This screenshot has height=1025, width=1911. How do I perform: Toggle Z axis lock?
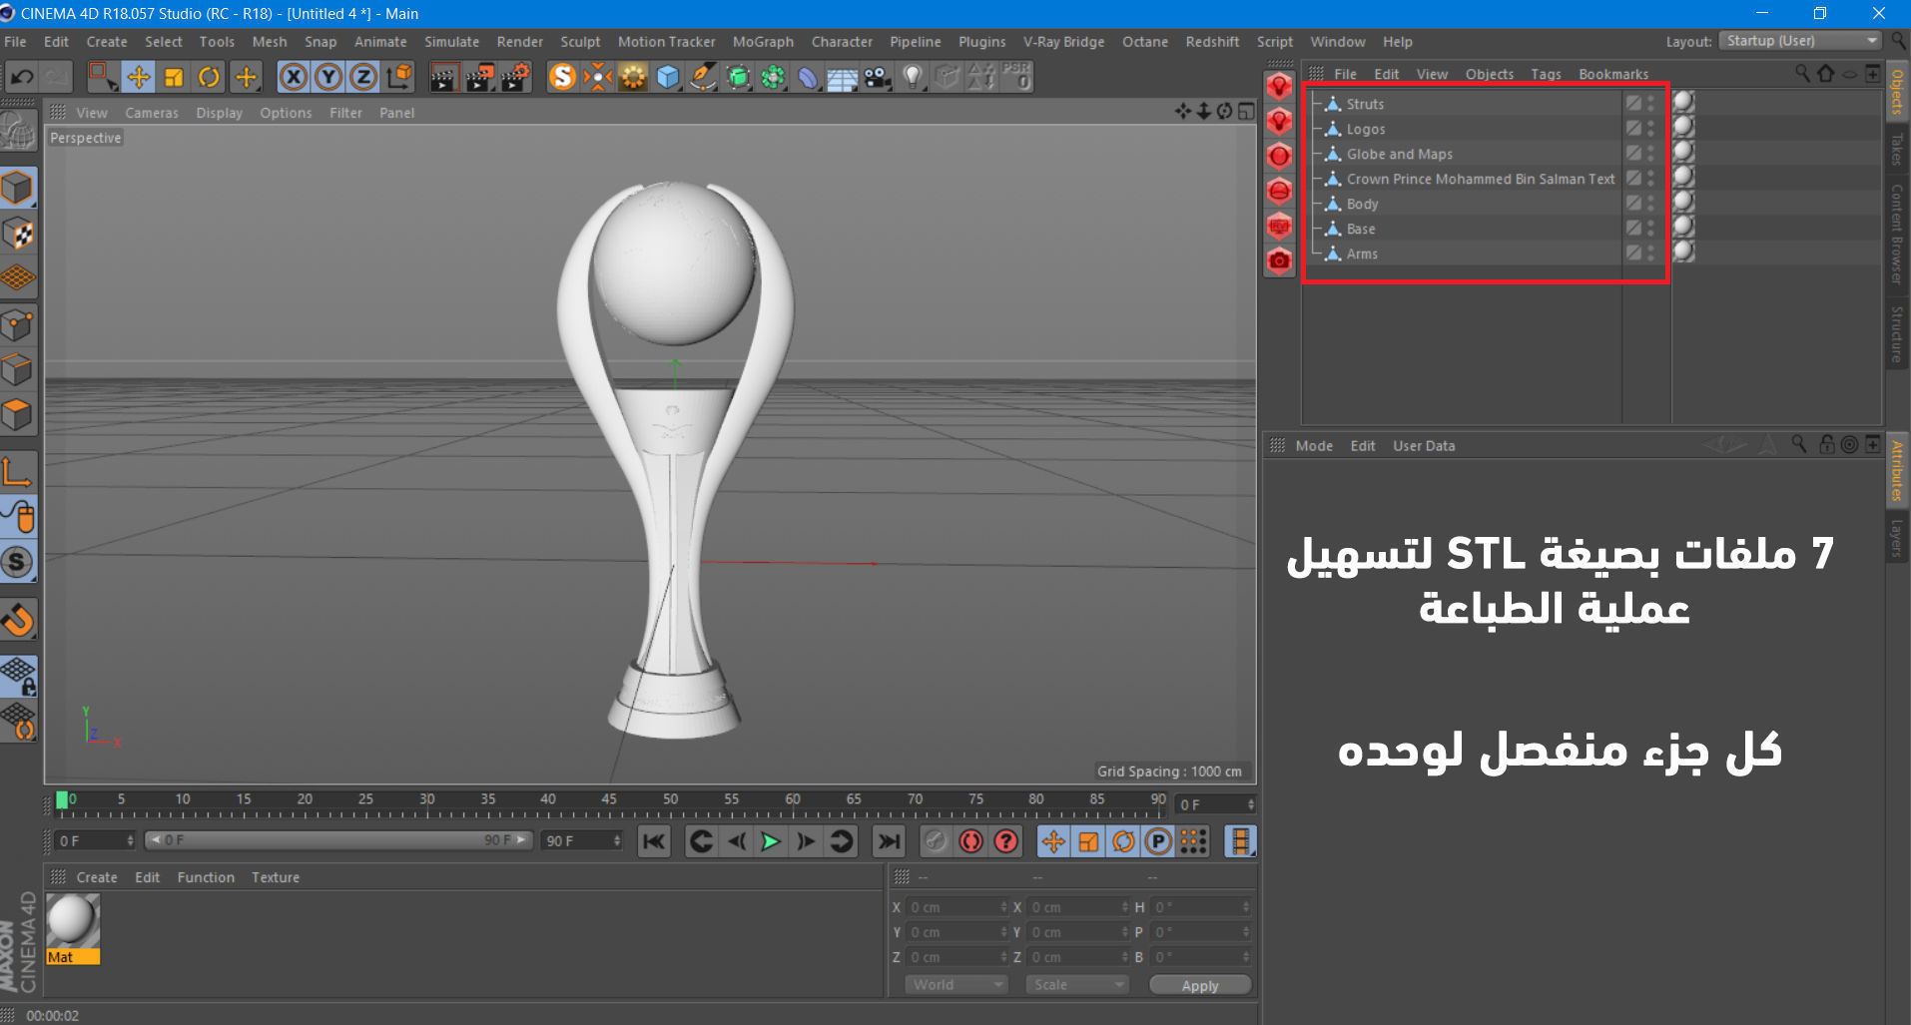click(x=363, y=77)
